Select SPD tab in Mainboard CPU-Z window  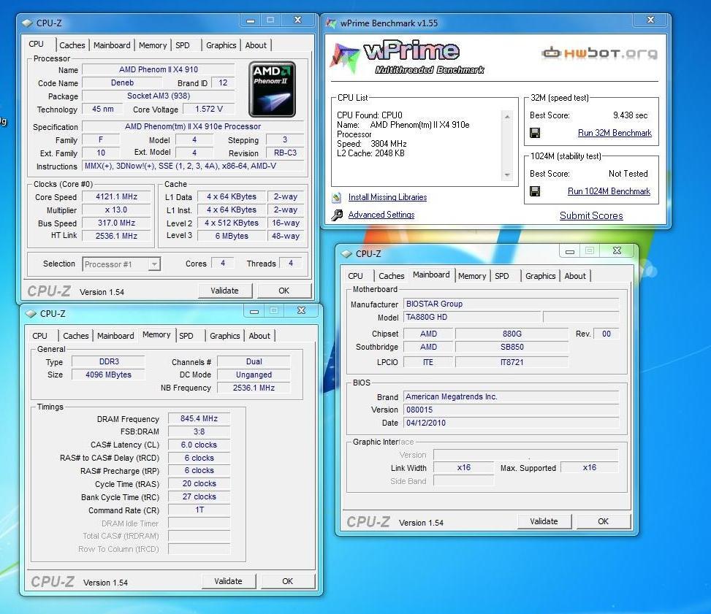pyautogui.click(x=502, y=276)
